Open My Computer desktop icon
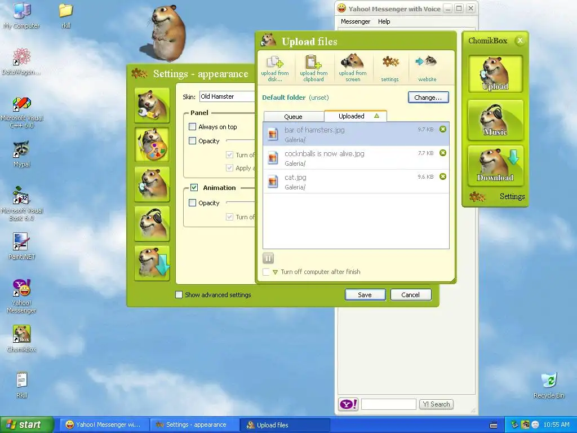Viewport: 577px width, 433px height. [x=22, y=16]
